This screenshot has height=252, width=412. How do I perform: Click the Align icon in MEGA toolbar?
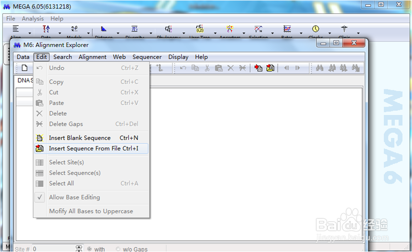click(x=16, y=28)
